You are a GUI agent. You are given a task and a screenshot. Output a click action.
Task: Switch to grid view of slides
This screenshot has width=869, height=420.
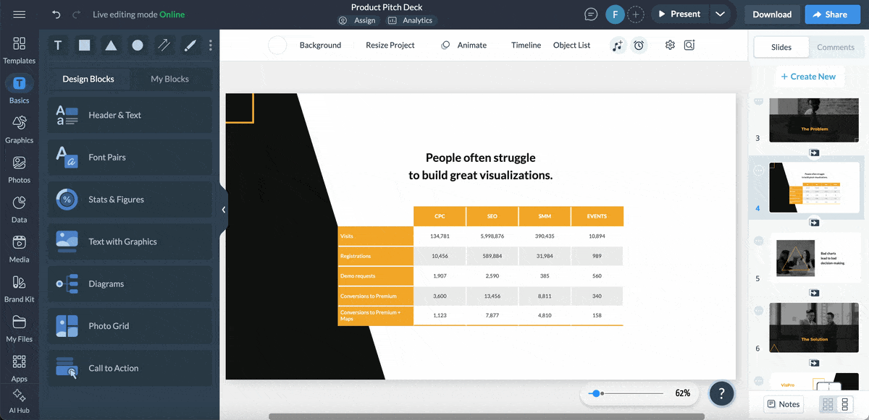point(826,404)
